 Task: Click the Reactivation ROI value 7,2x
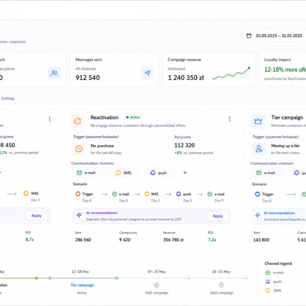coord(212,240)
